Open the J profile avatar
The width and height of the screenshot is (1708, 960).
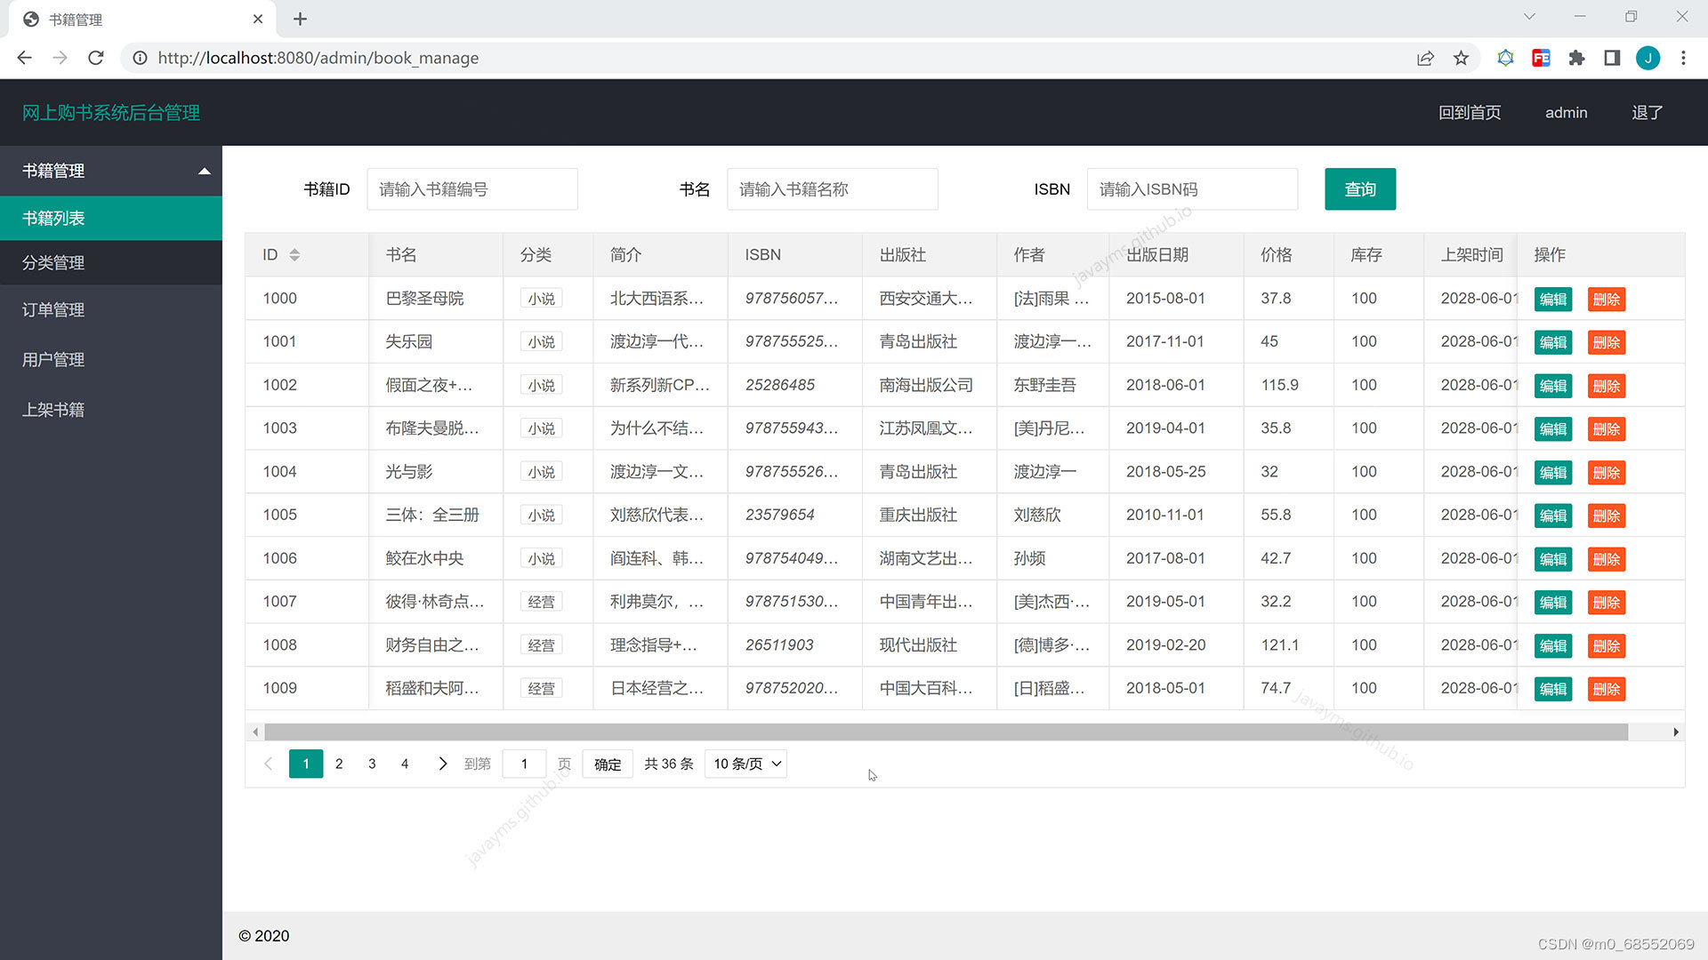1648,58
